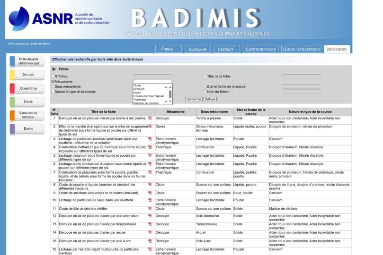This screenshot has height=255, width=383.
Task: Open PDF icon for fiche 6
Action: point(150,164)
